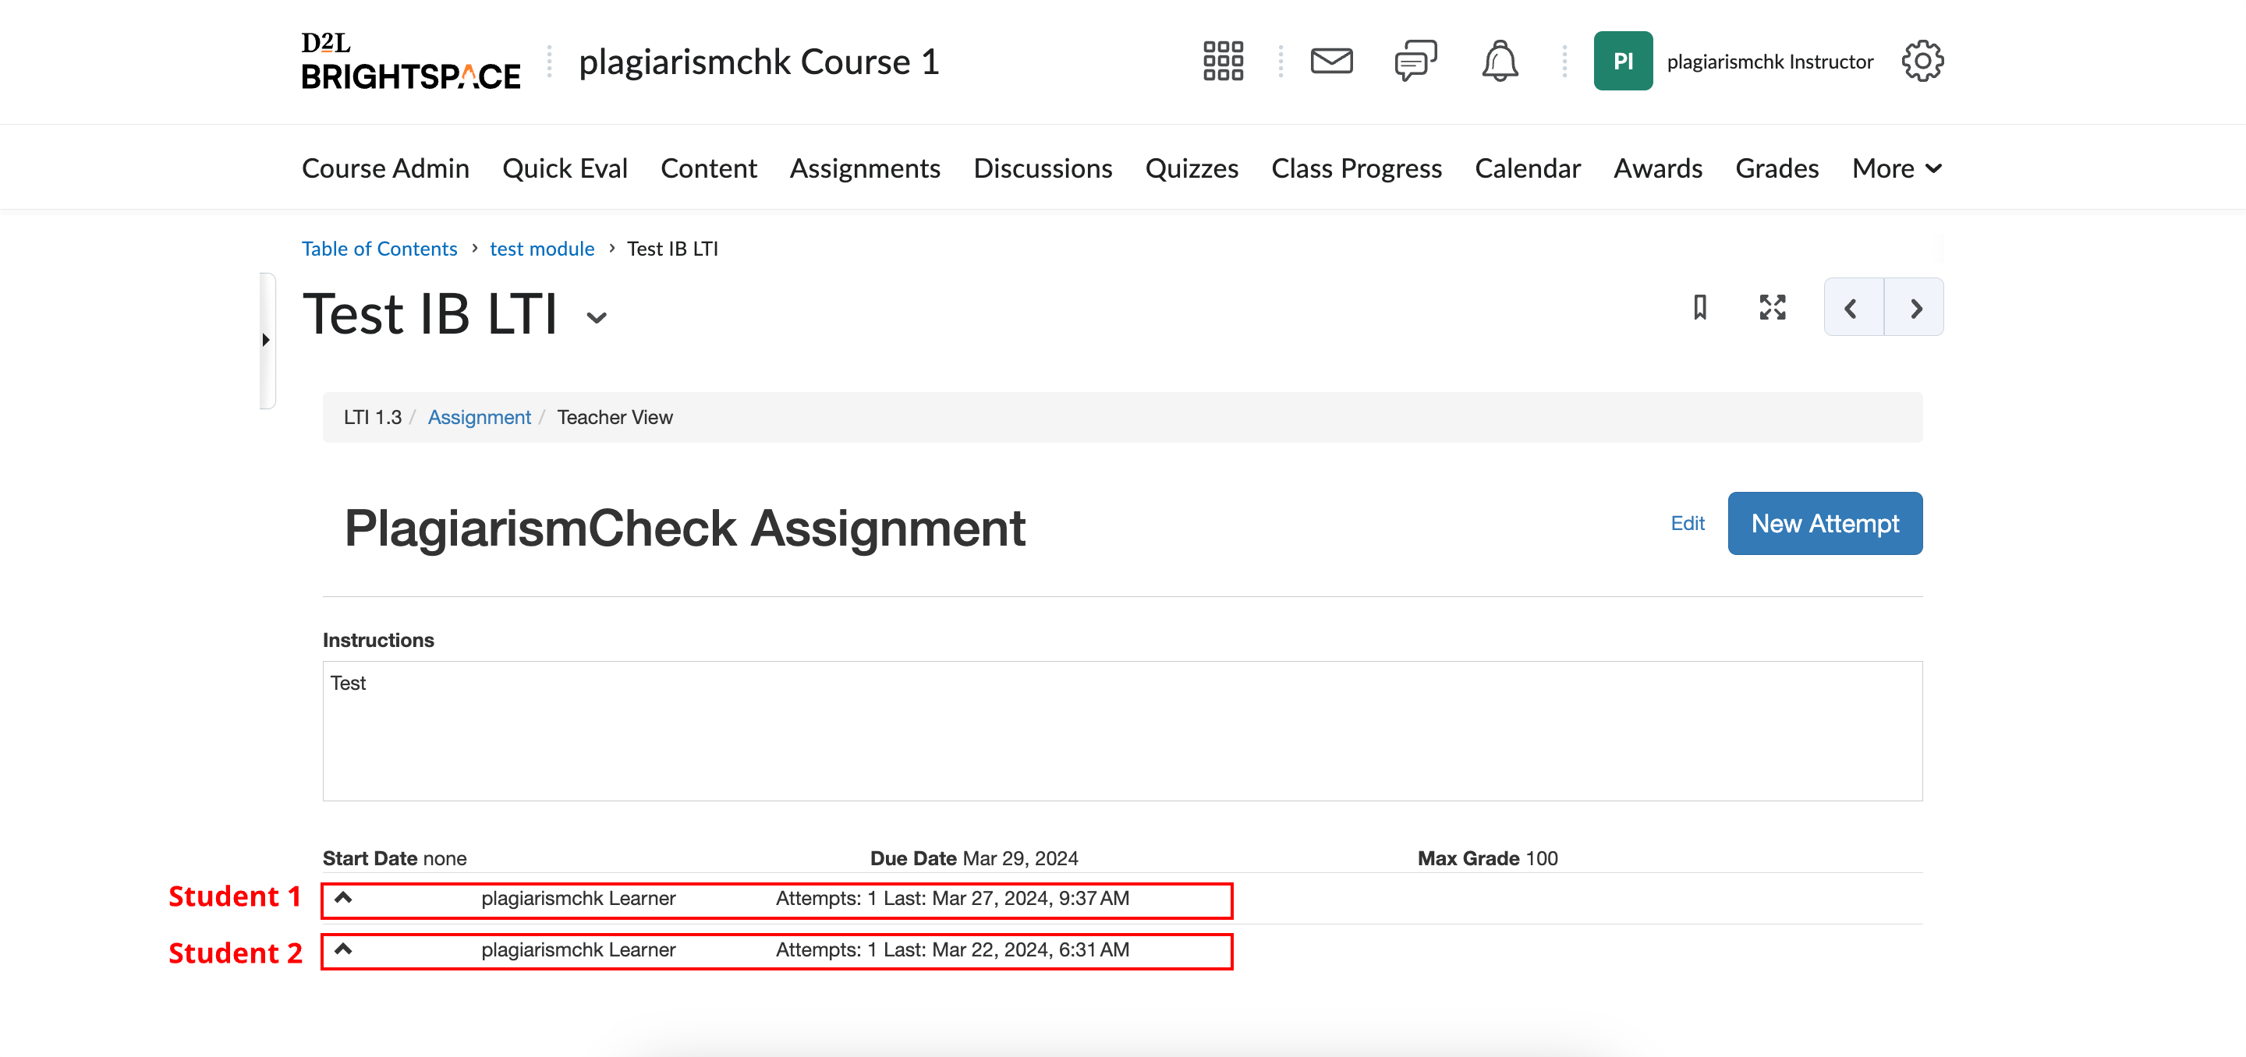Select the Quizzes menu item
Image resolution: width=2246 pixels, height=1057 pixels.
pos(1193,168)
